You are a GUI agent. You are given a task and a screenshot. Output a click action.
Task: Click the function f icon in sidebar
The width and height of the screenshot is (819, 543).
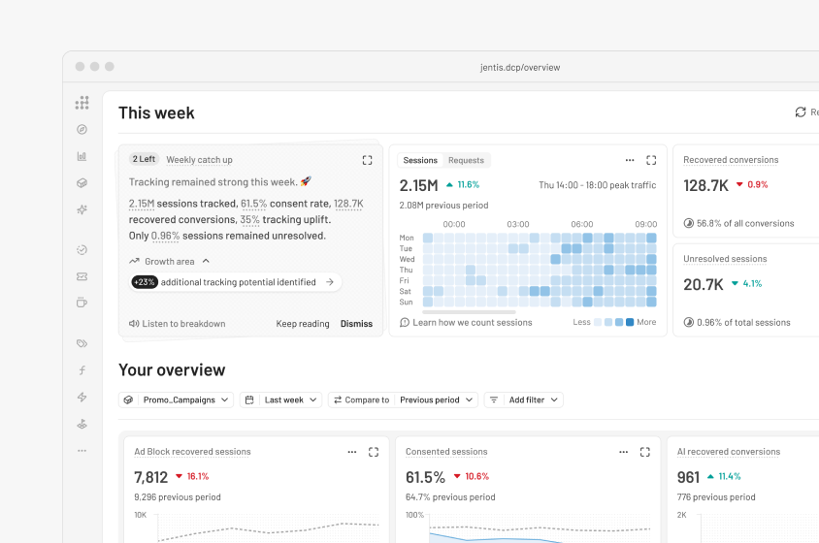click(x=82, y=370)
